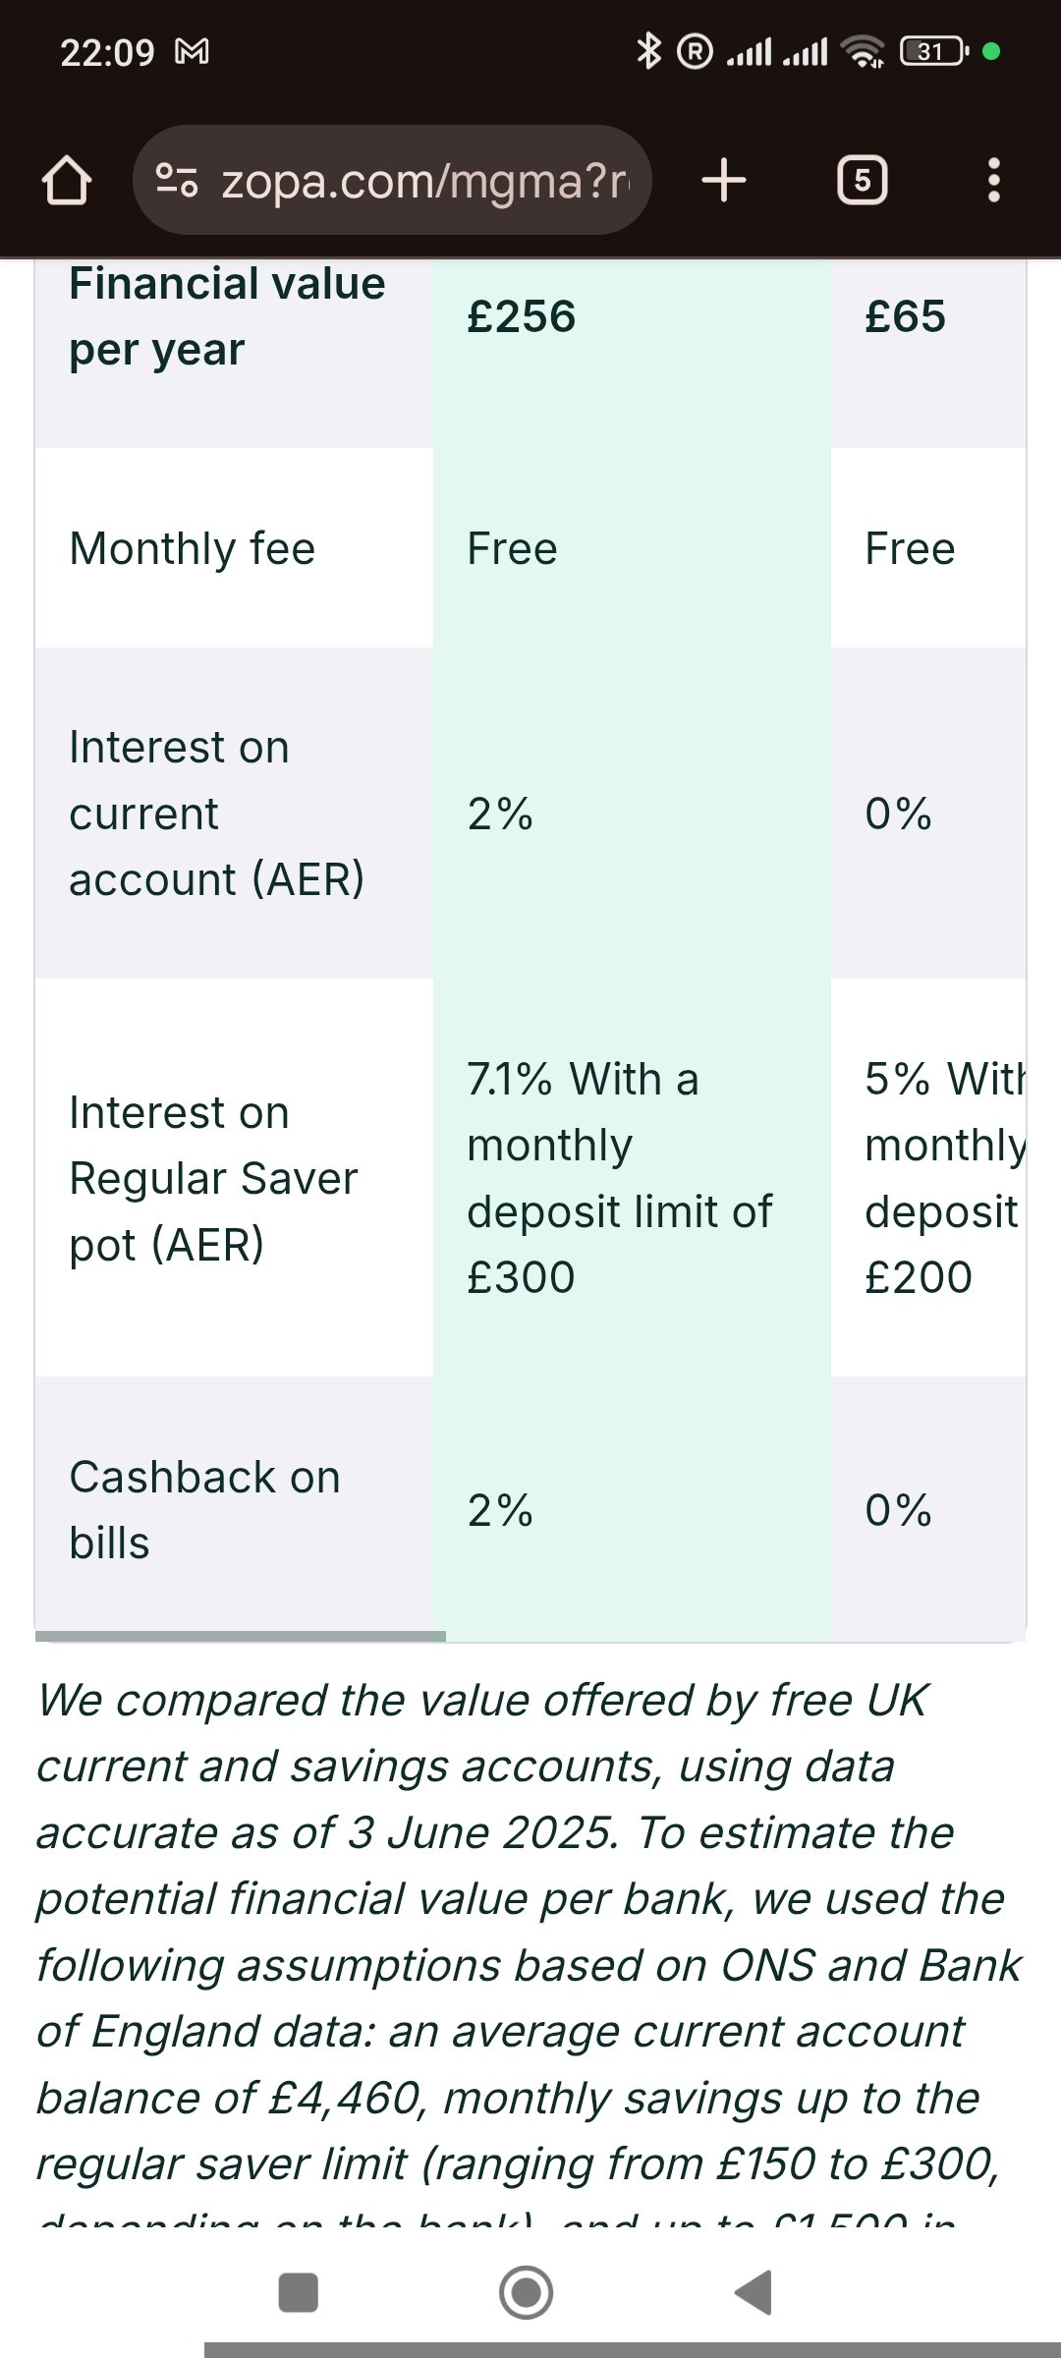Image resolution: width=1061 pixels, height=2358 pixels.
Task: Tap the battery indicator showing 31
Action: (x=933, y=51)
